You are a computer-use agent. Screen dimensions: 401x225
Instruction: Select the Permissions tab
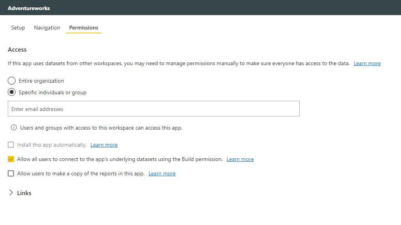click(x=83, y=28)
